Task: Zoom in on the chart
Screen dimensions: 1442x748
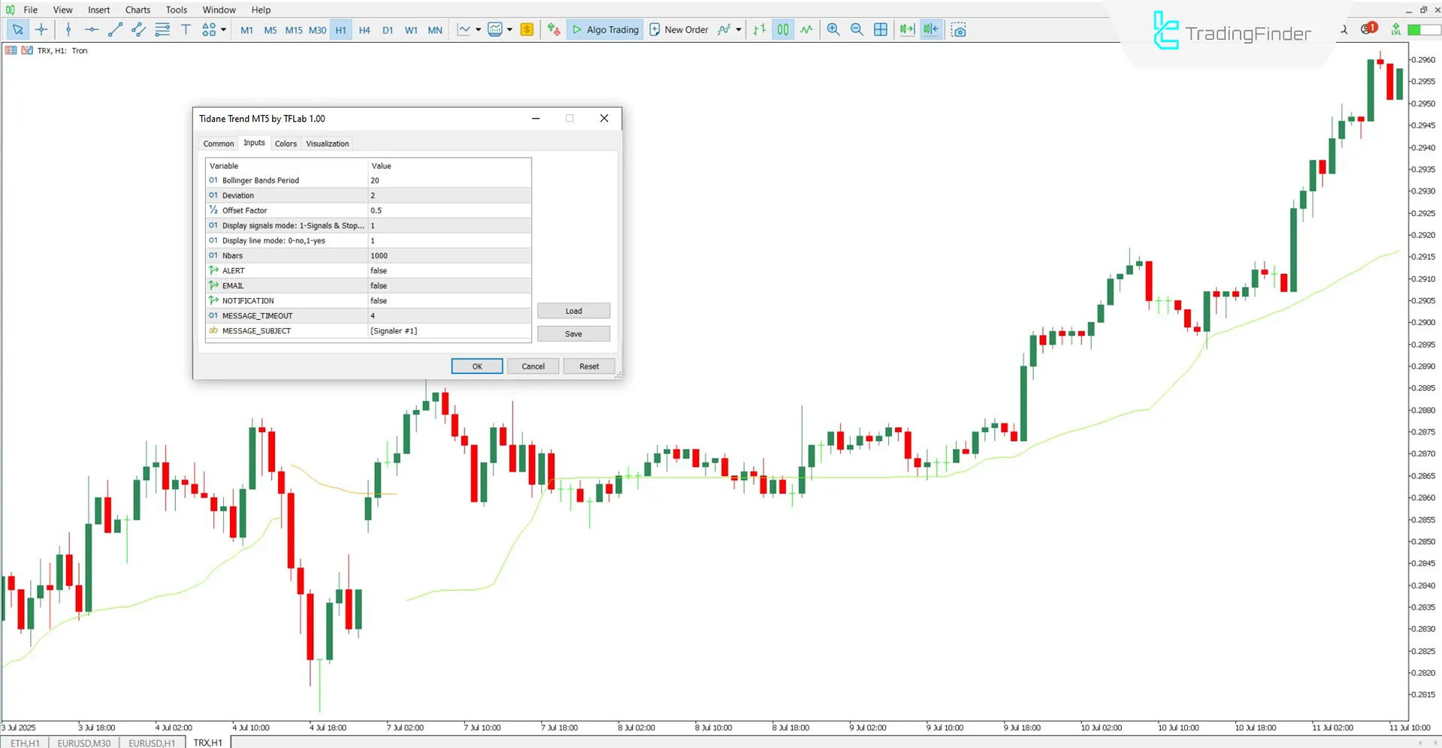Action: tap(833, 29)
